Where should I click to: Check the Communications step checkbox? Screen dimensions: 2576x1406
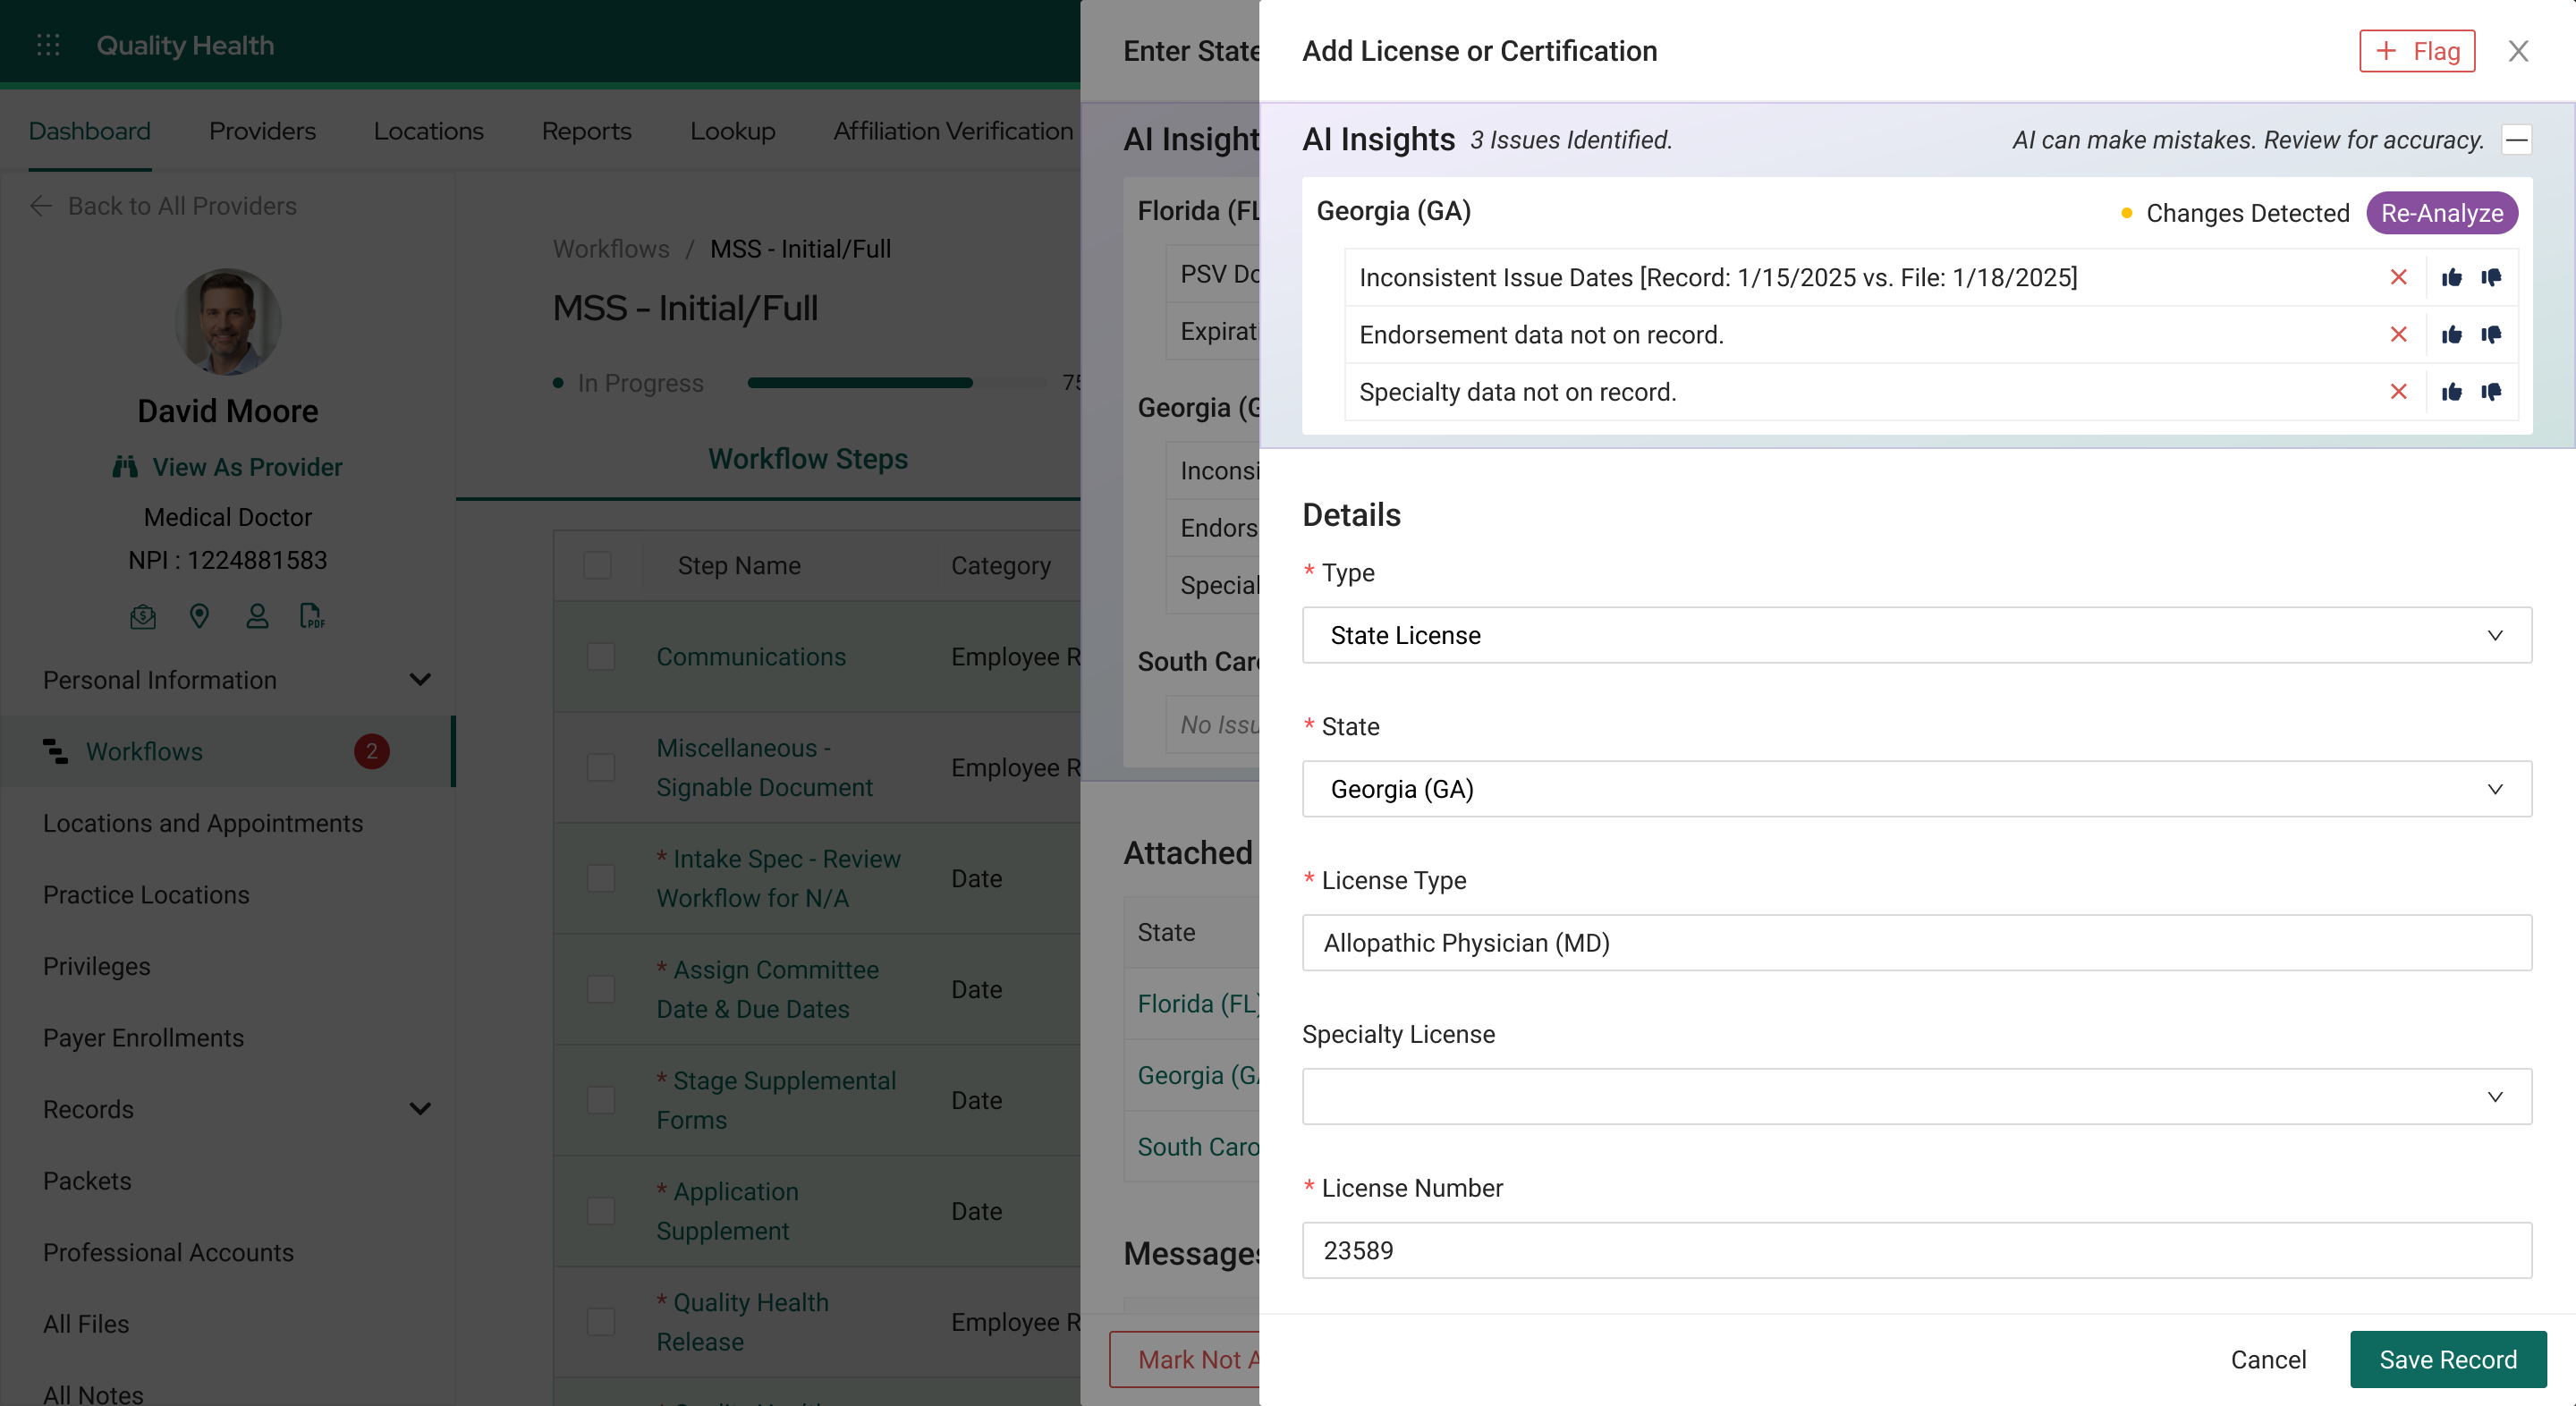[x=601, y=657]
